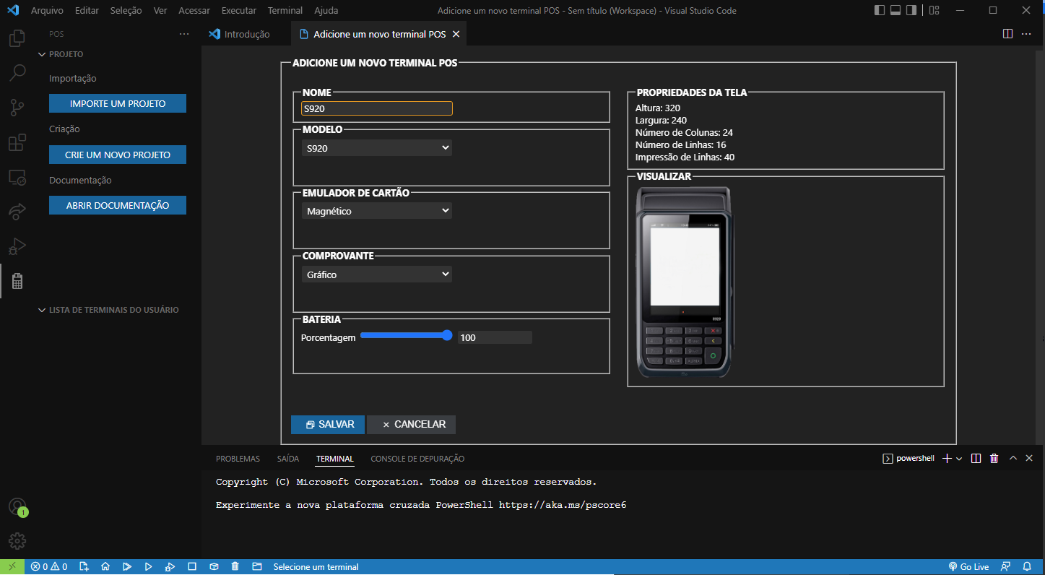Viewport: 1045px width, 575px height.
Task: Select the Run and Debug icon
Action: tap(16, 246)
